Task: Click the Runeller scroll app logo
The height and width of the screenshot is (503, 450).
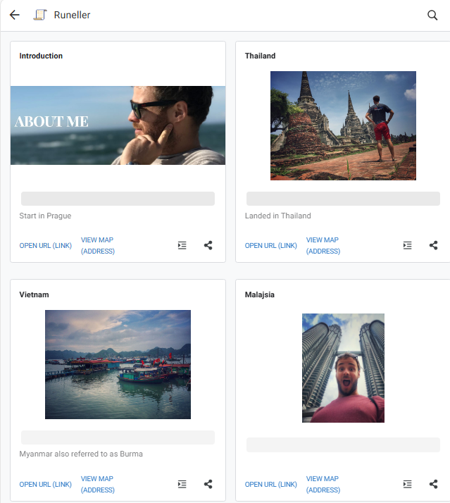Action: [x=40, y=15]
